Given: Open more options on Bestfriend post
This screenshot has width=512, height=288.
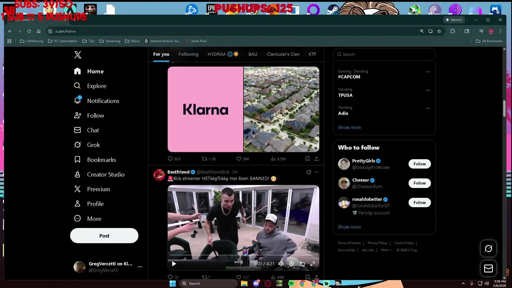Looking at the screenshot, I should [x=316, y=172].
